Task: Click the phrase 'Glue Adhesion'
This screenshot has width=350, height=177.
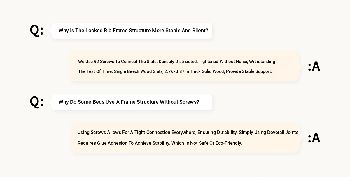Action: (x=112, y=143)
